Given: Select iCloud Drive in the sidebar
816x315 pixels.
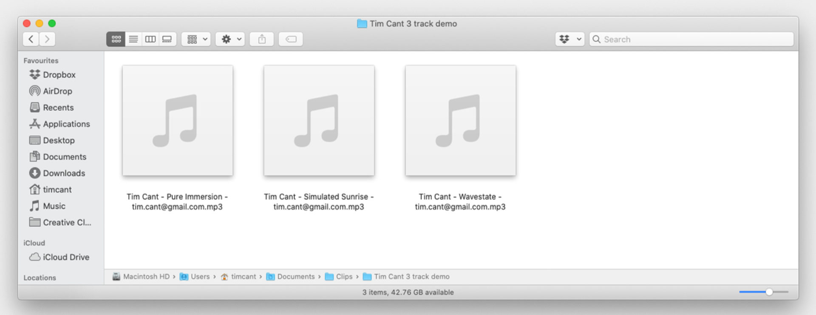Looking at the screenshot, I should pyautogui.click(x=66, y=257).
